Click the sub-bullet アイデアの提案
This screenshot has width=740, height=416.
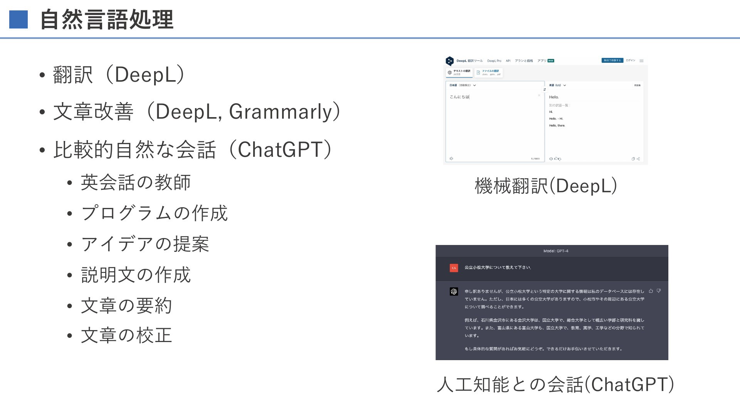point(145,244)
